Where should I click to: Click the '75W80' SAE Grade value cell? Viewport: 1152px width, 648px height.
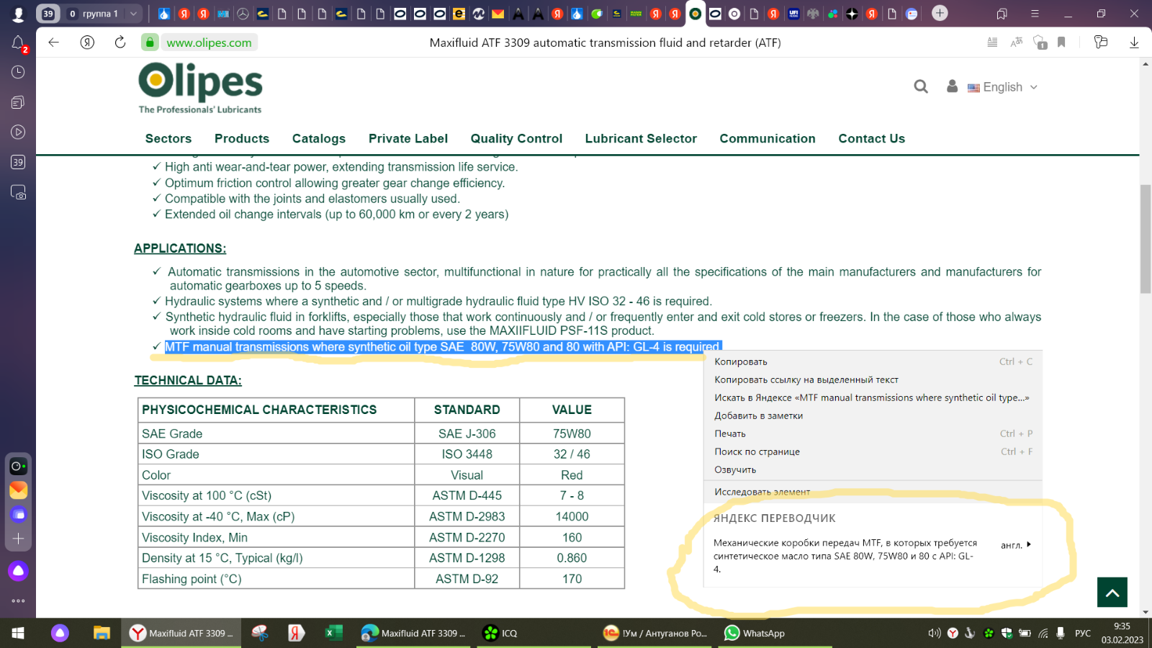click(x=572, y=433)
